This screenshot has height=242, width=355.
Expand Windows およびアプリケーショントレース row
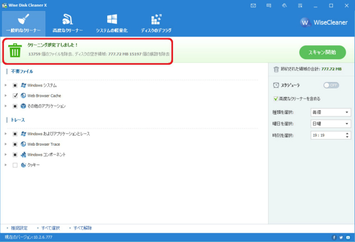point(6,134)
